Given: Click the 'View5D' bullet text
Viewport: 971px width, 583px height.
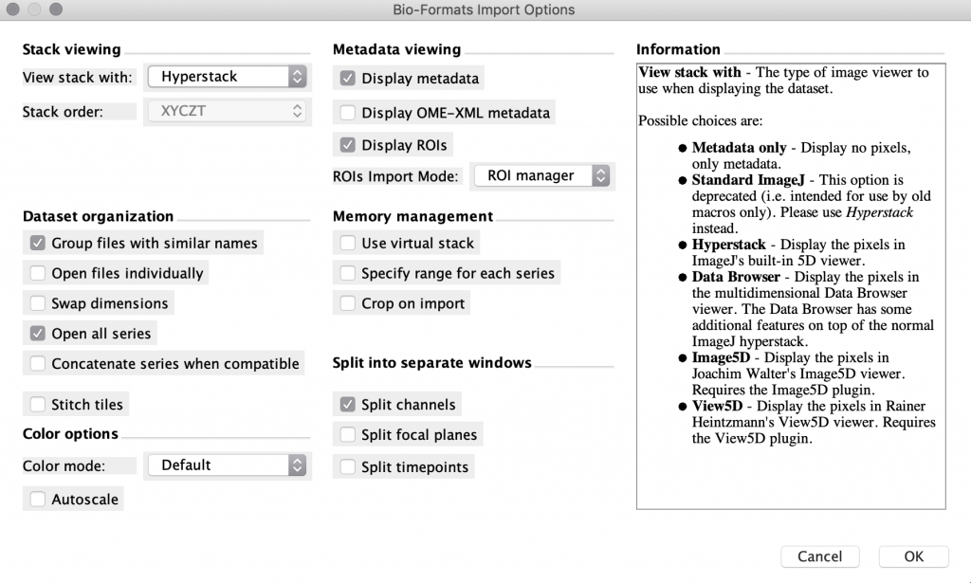Looking at the screenshot, I should [x=717, y=406].
